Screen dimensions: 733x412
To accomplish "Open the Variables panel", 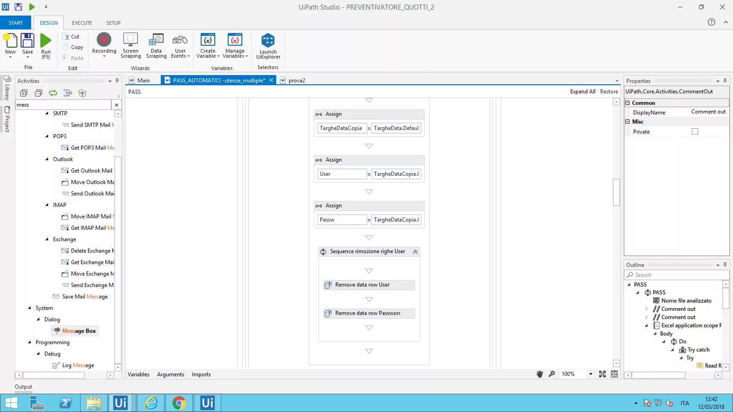I will pyautogui.click(x=138, y=374).
